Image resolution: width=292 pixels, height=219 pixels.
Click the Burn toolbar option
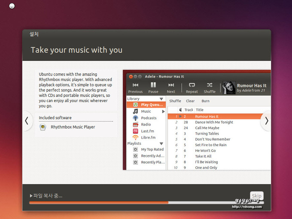205,101
